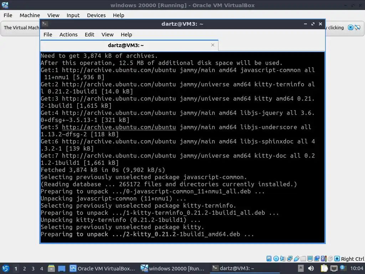Screen dimensions: 365x274
Task: Click the 10:04 clock
Action: (x=356, y=268)
